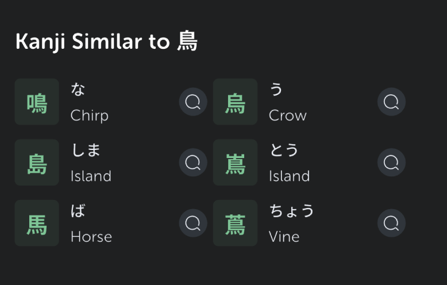Click the magnifier icon beside Vine
This screenshot has width=447, height=285.
391,223
